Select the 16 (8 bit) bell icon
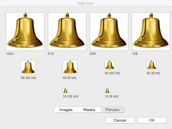 [107, 91]
